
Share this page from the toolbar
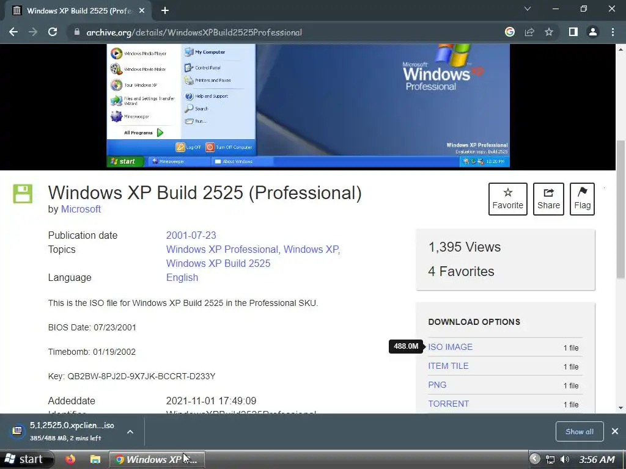point(529,32)
